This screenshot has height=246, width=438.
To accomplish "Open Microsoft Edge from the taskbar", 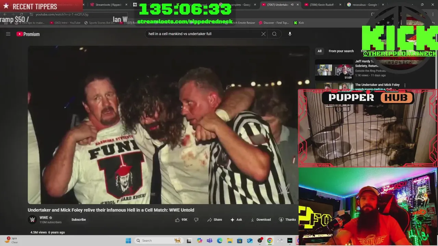I will click(x=219, y=241).
